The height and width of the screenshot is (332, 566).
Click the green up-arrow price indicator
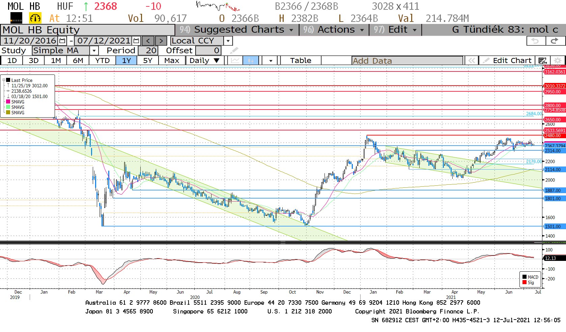(x=86, y=6)
